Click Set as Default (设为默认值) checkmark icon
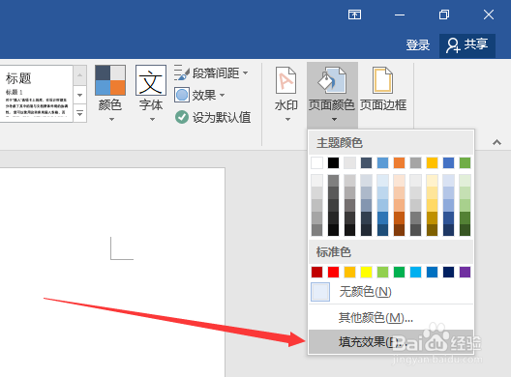This screenshot has height=377, width=511. pos(182,117)
